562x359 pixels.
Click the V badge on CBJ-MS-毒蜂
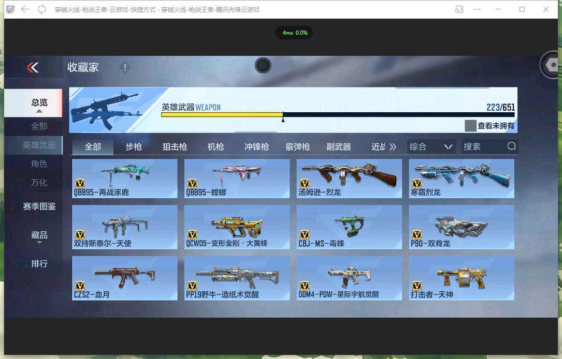click(x=304, y=234)
